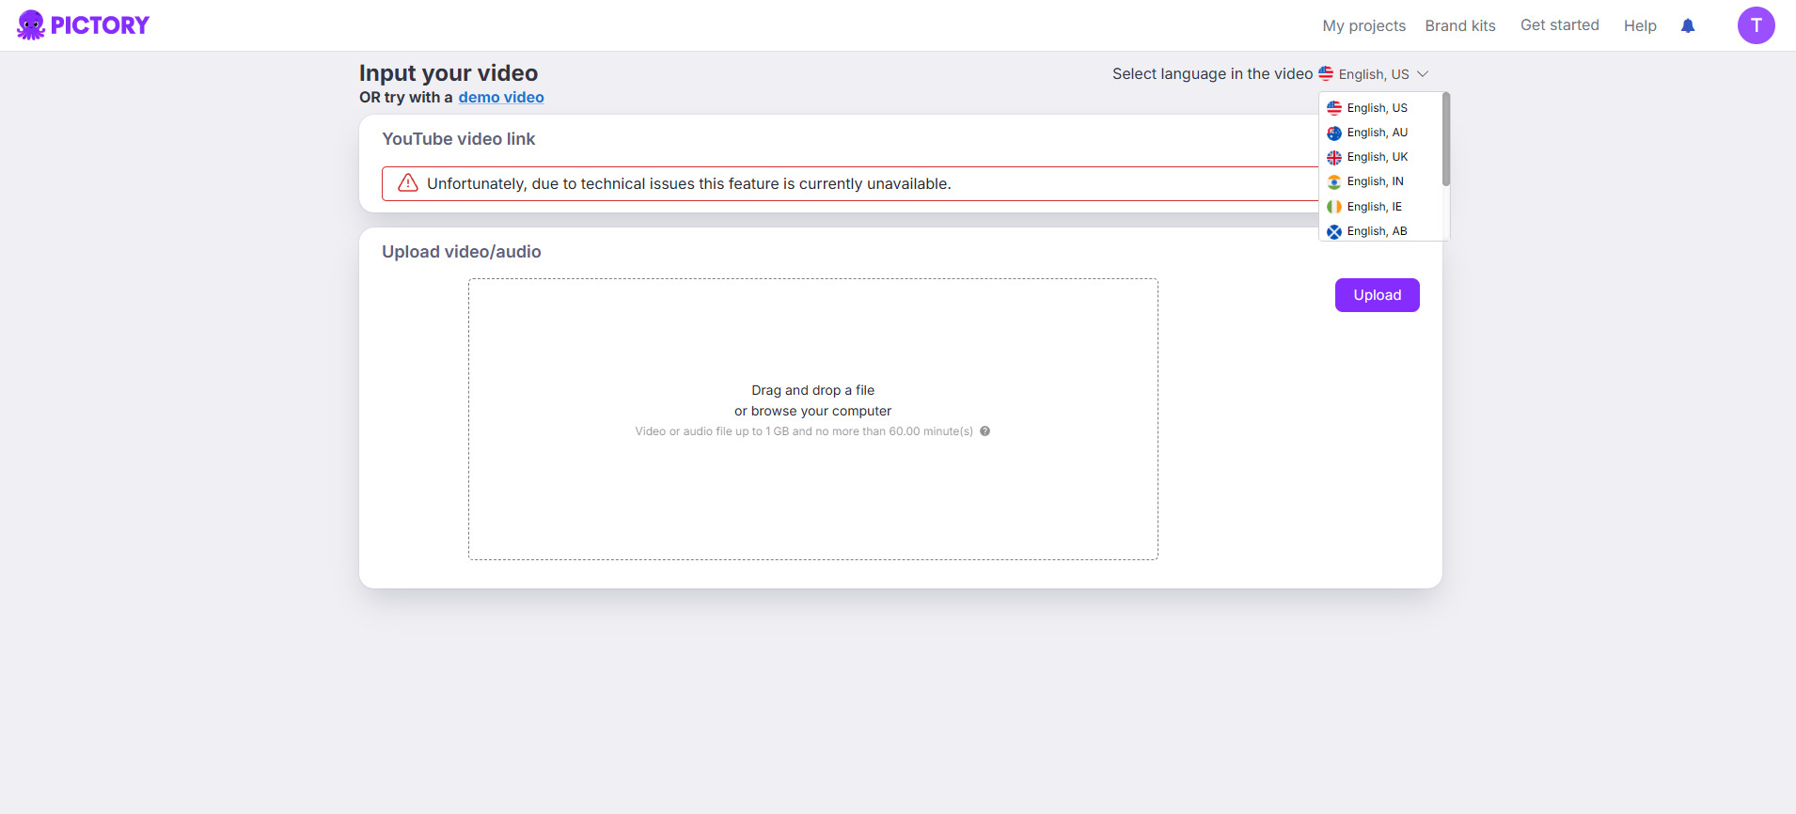The image size is (1796, 814).
Task: Click the file size limit note text
Action: pos(804,431)
